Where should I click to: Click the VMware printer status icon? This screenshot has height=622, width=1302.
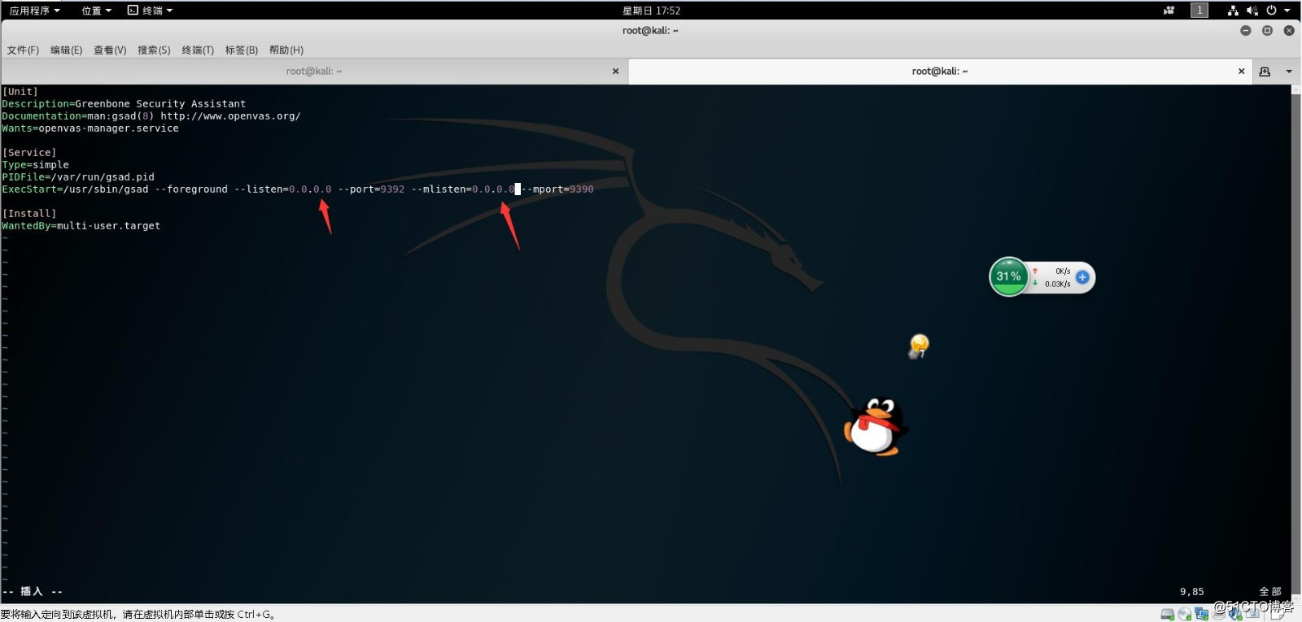pos(1219,615)
